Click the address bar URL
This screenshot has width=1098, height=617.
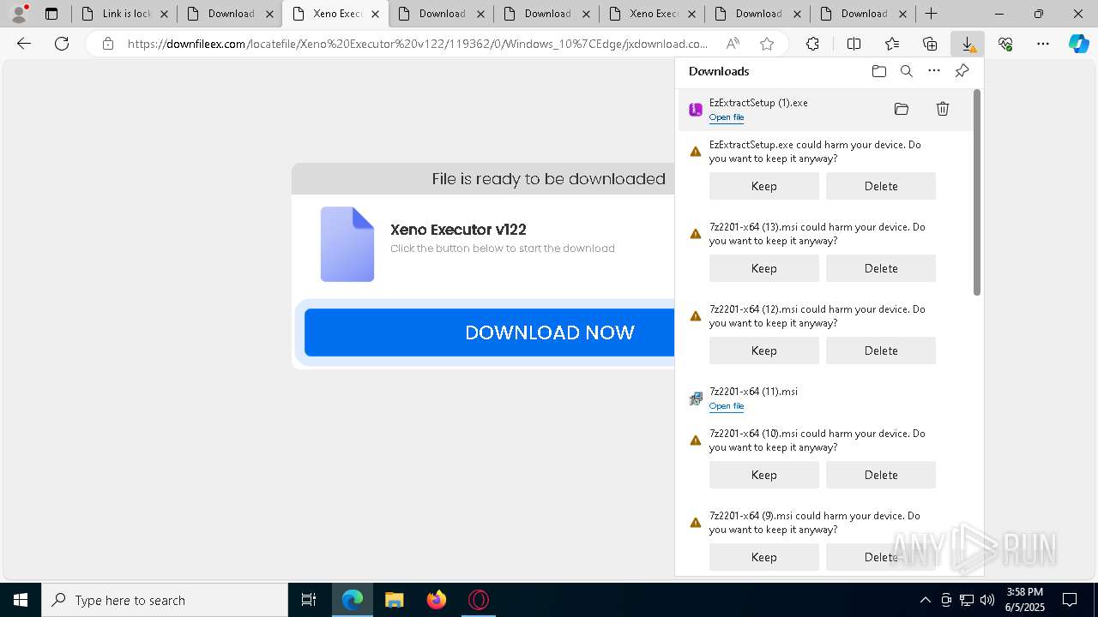coord(418,44)
